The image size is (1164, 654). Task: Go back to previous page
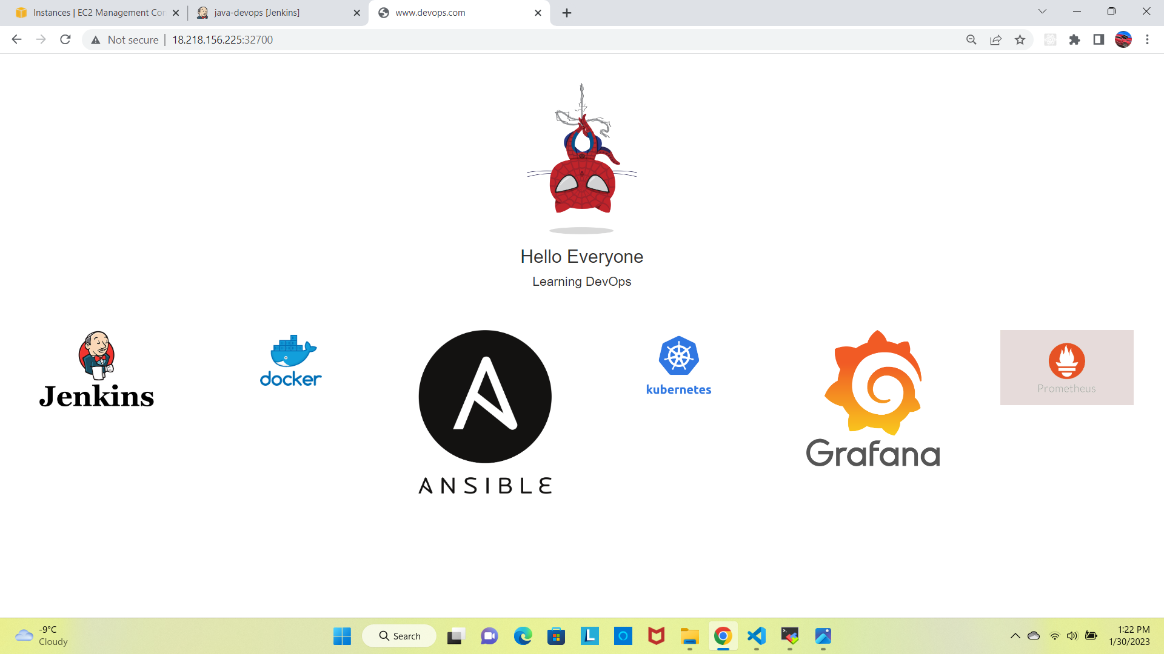pos(16,40)
